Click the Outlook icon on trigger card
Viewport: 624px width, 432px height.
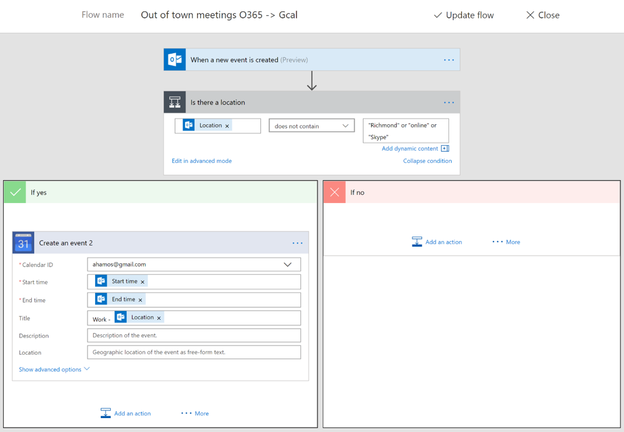[175, 60]
